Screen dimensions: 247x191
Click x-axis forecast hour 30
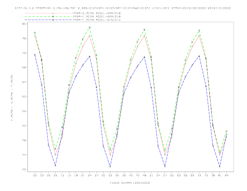click(x=103, y=175)
